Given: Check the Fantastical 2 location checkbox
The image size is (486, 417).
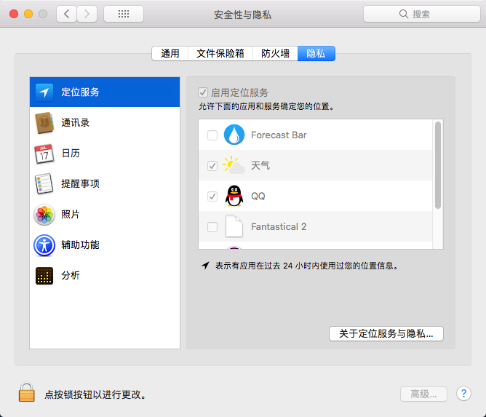Looking at the screenshot, I should point(212,227).
